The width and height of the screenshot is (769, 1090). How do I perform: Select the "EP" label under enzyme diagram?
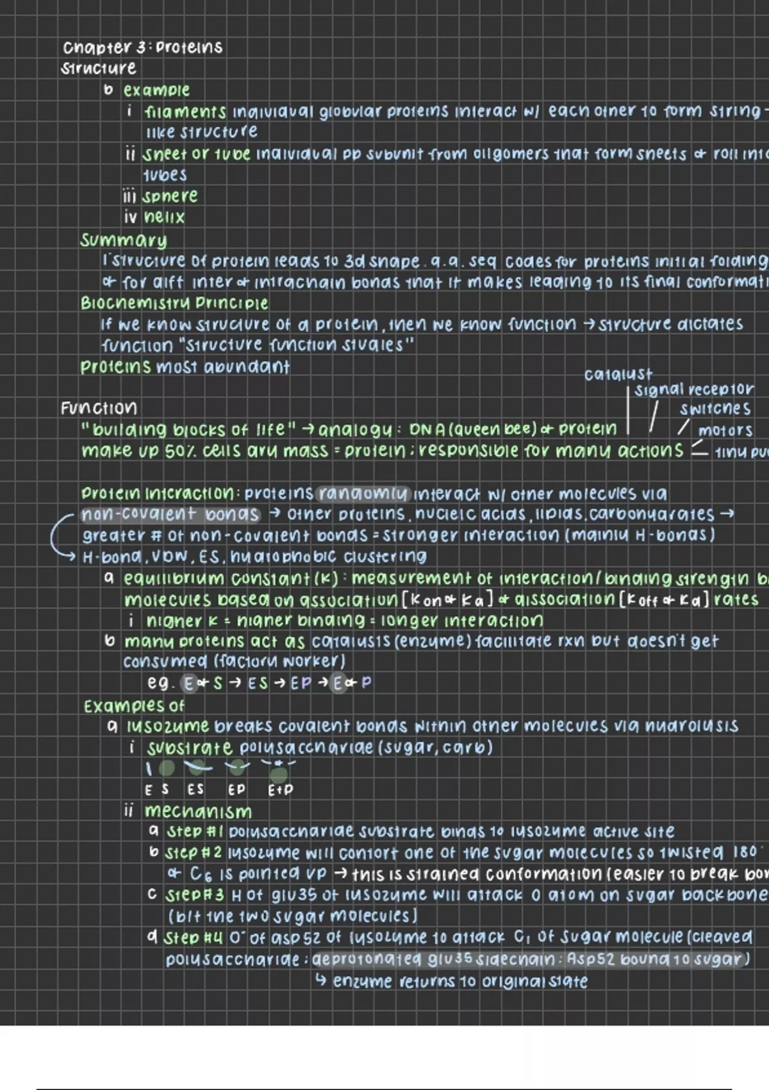[x=236, y=790]
